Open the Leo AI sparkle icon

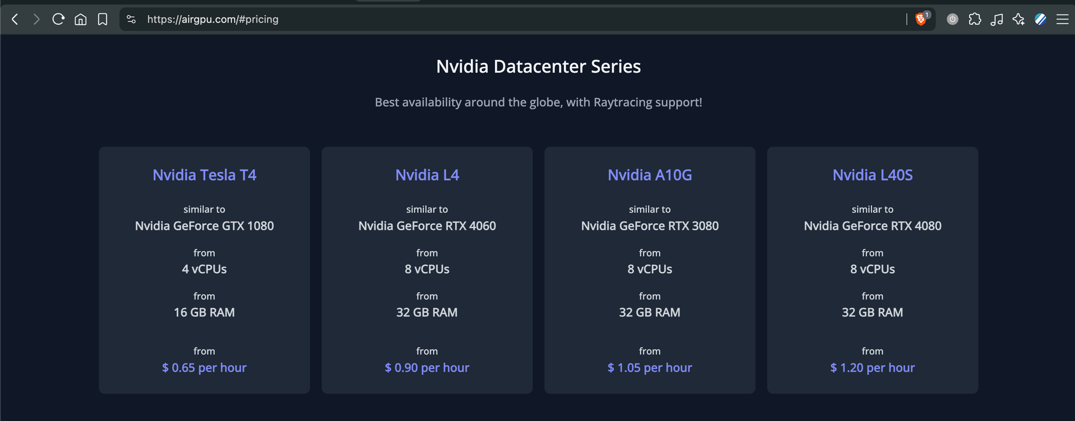[1019, 19]
